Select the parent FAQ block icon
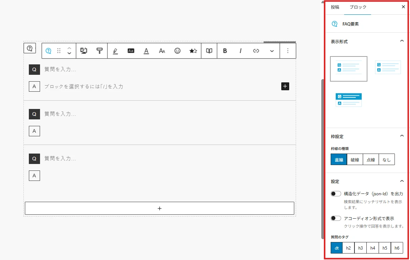This screenshot has height=260, width=410. tap(30, 48)
